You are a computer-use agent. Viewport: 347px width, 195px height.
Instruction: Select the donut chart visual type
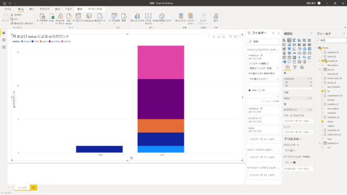tap(305, 49)
